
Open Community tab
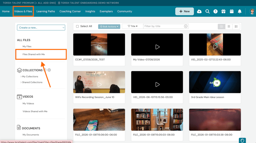pos(125,11)
